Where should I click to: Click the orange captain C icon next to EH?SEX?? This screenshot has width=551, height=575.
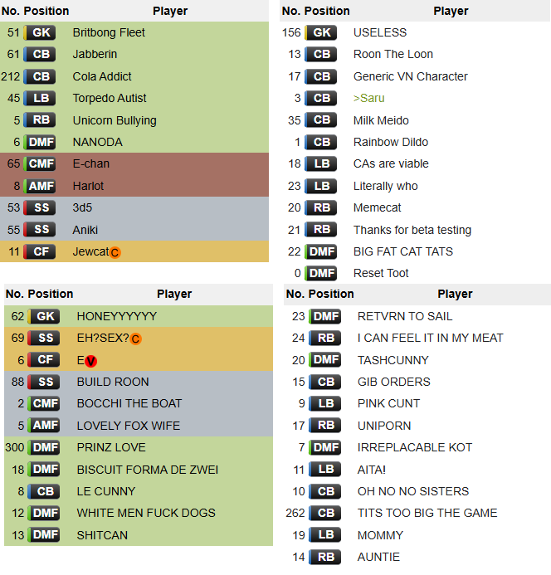135,339
